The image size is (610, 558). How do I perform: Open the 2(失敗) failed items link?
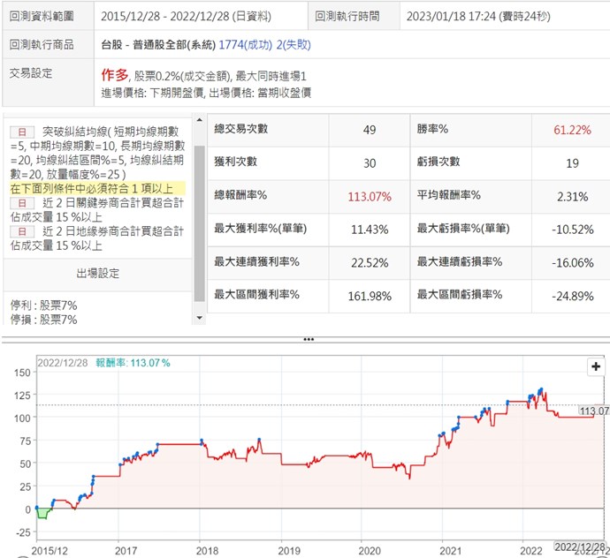click(294, 45)
